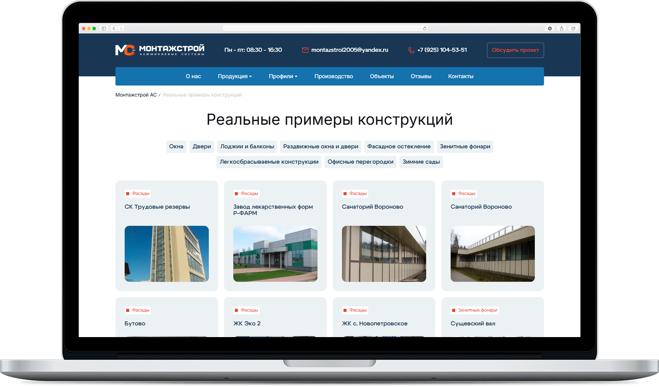Image resolution: width=659 pixels, height=387 pixels.
Task: Go back with browser back arrow
Action: (114, 28)
